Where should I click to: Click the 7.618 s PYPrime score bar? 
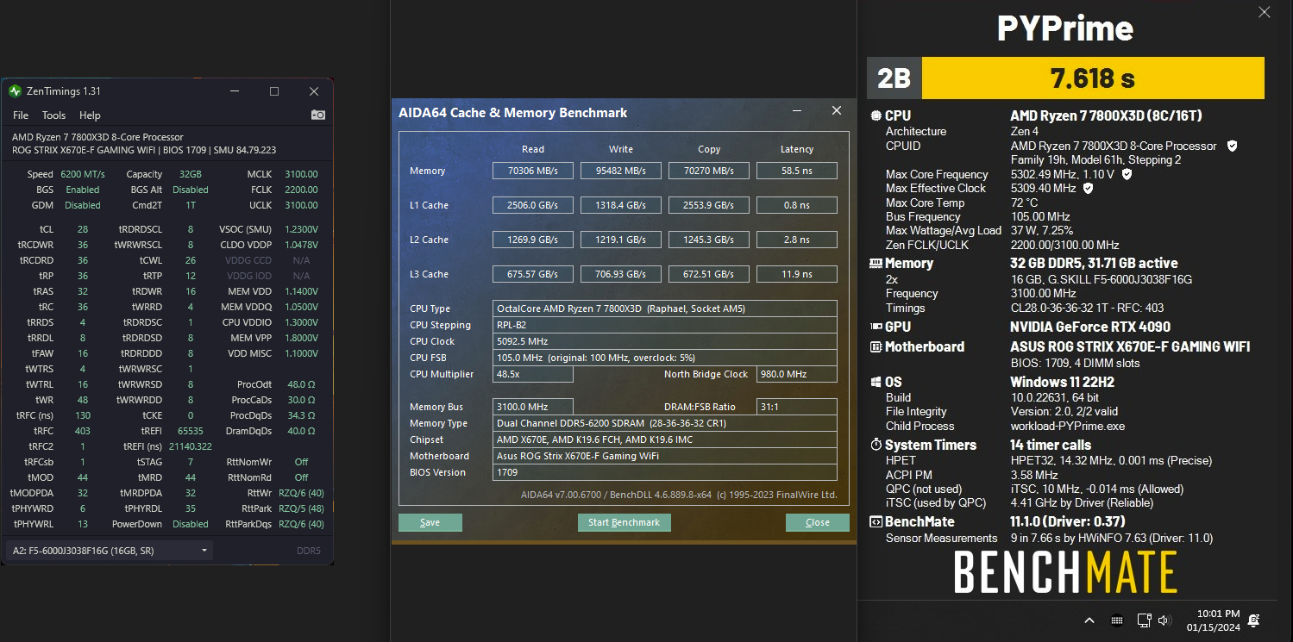point(1093,78)
